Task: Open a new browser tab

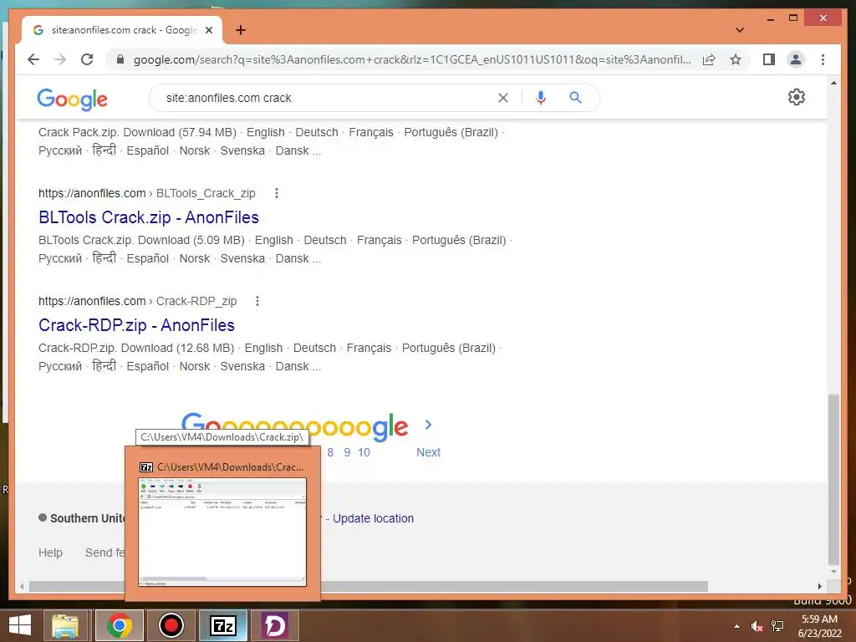Action: (241, 30)
